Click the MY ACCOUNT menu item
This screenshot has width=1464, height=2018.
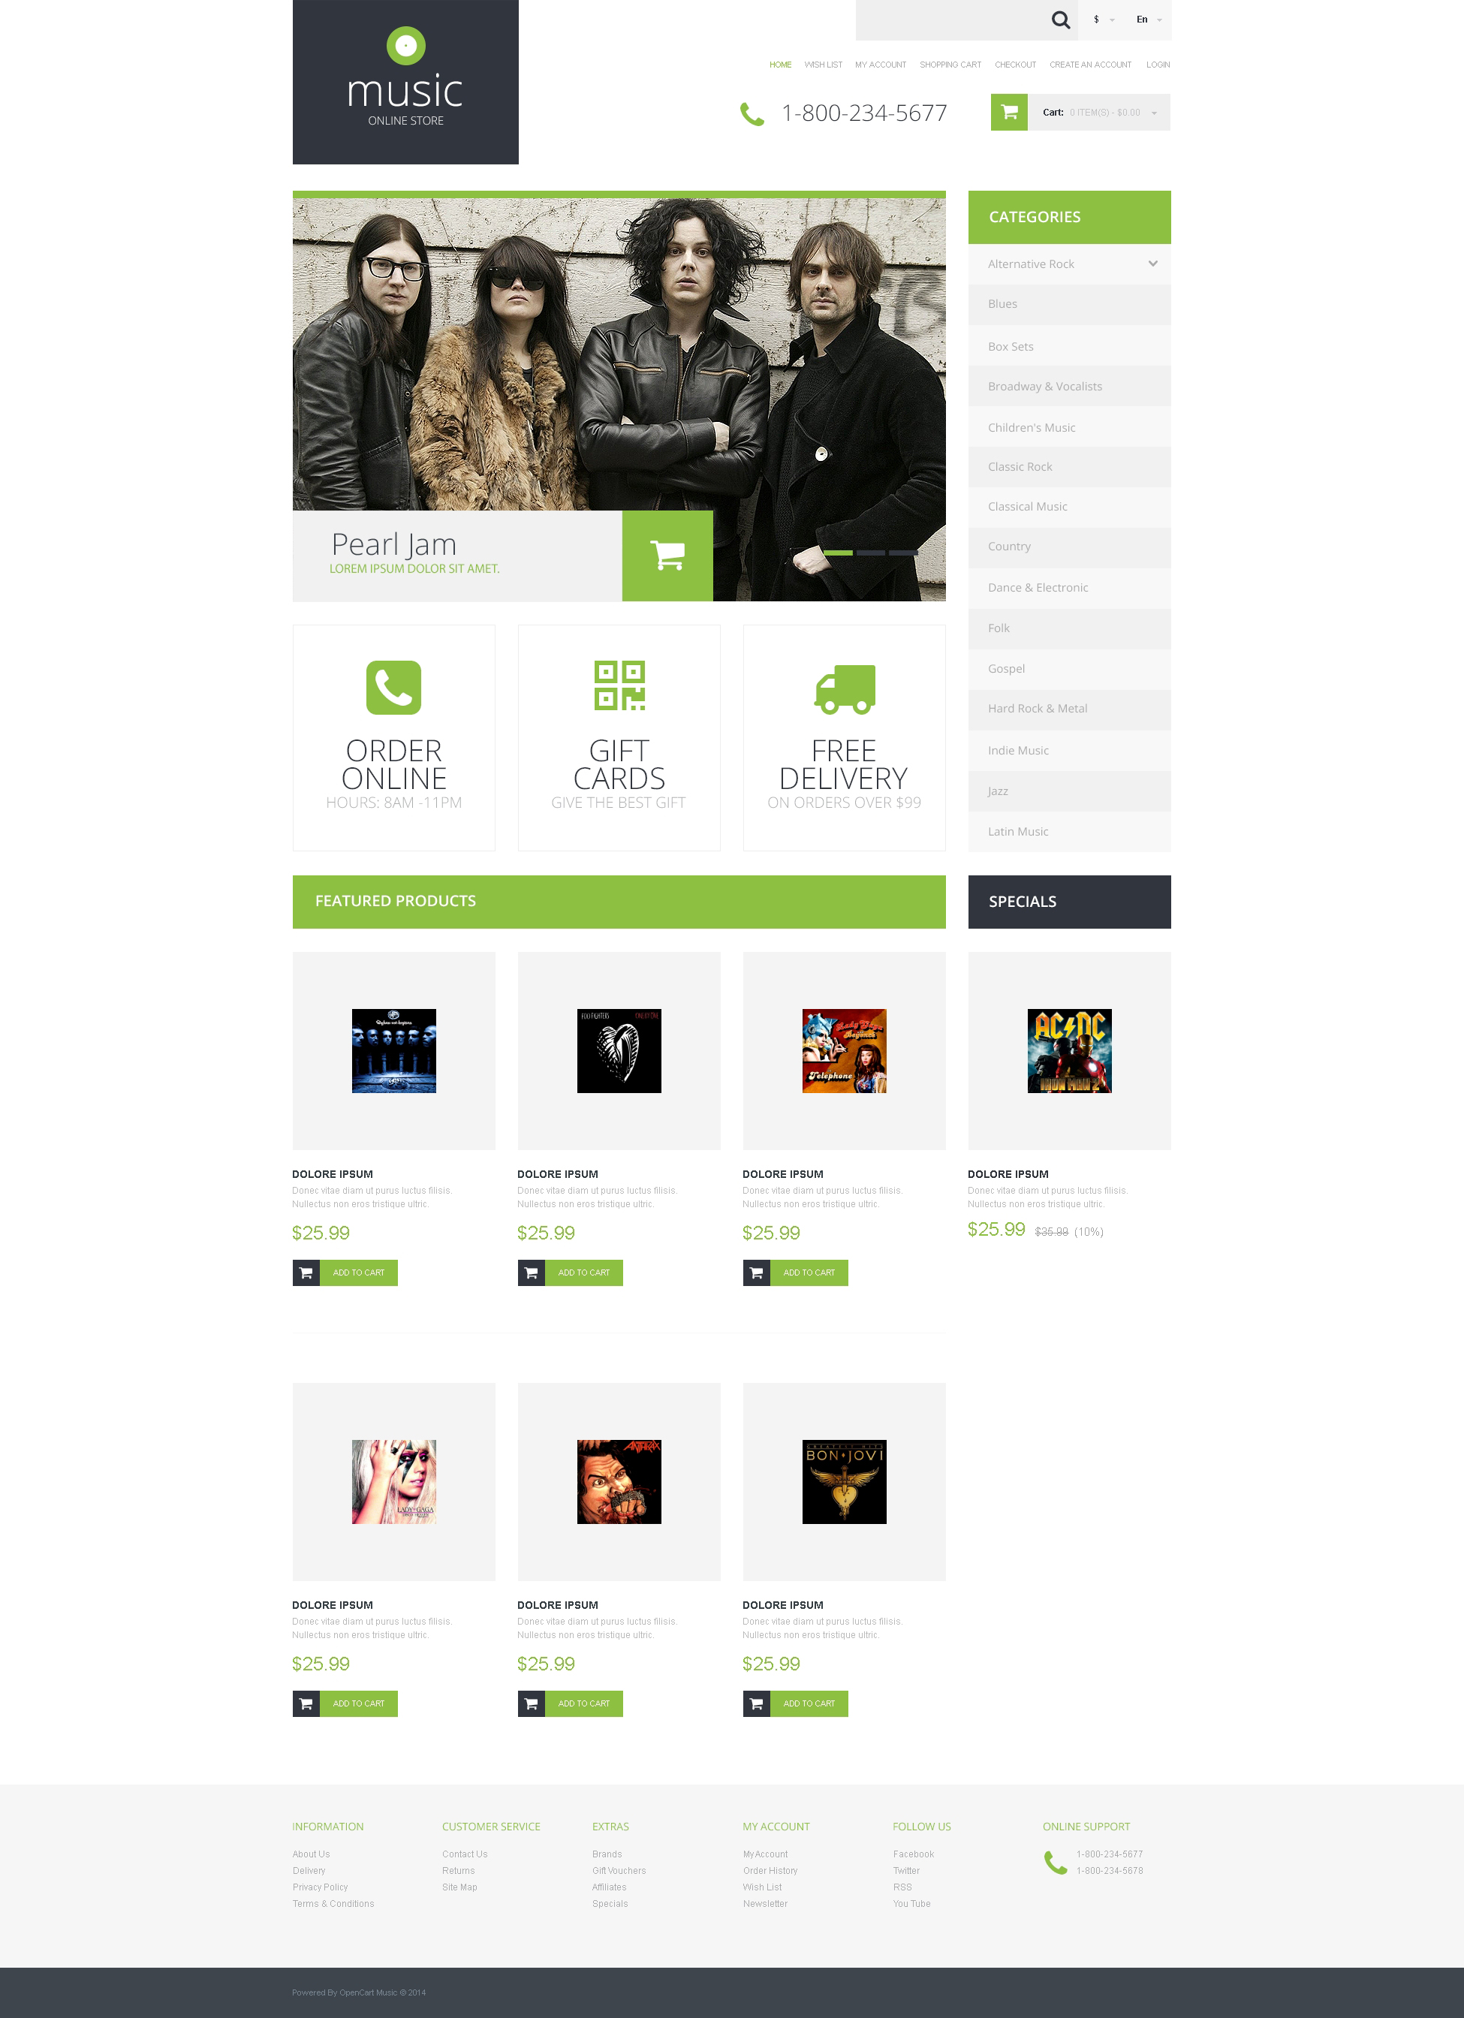pos(879,65)
